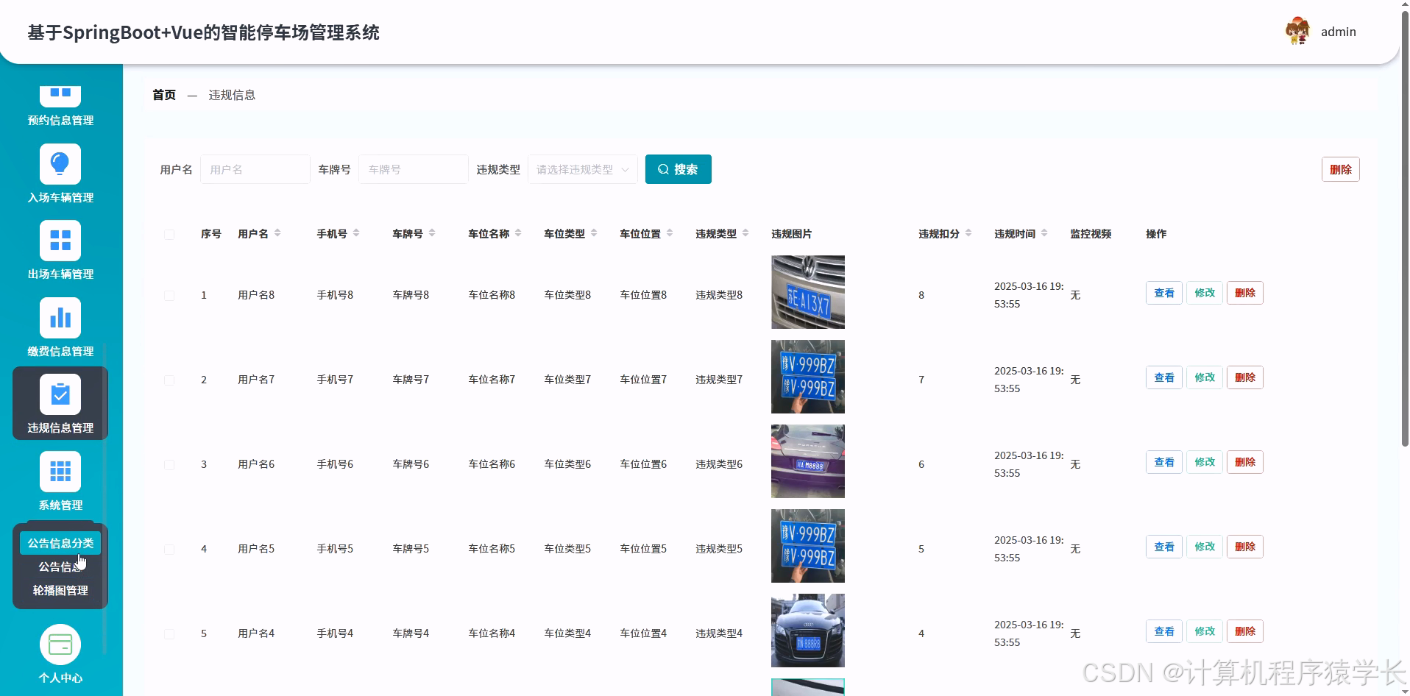
Task: Click the 车位名称6 cell
Action: click(492, 464)
